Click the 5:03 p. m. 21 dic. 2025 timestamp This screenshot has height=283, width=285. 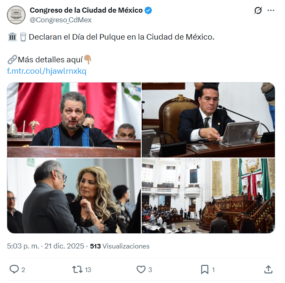point(46,246)
